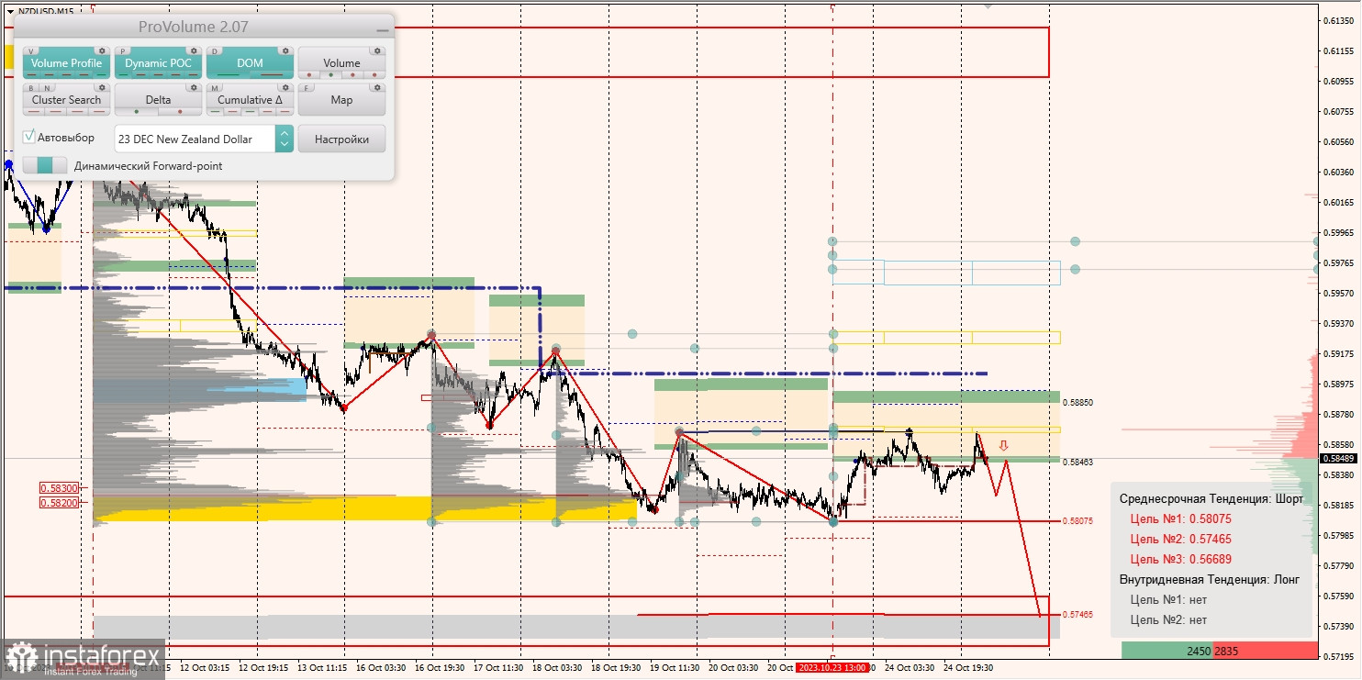Open Volume indicator gear settings
Screen dimensions: 1362x680
pyautogui.click(x=377, y=50)
